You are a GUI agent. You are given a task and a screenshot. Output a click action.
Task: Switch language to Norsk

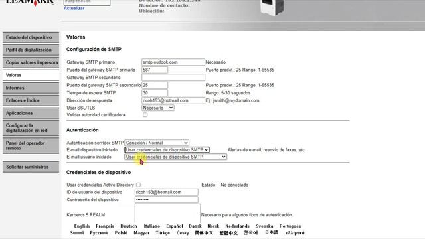click(x=213, y=226)
